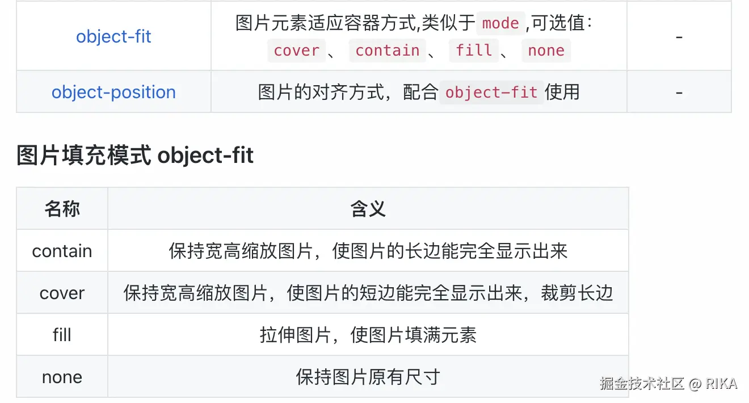Click the 保持图片原有尺寸 description cell
749x403 pixels.
[368, 377]
